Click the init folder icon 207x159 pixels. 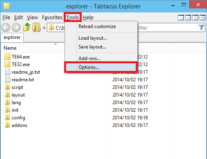pos(7,110)
